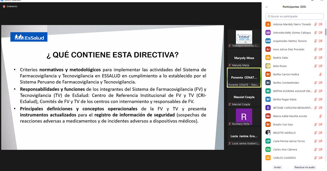Select Massiel Coayla video tile
Screen dimensions: 327x171
pyautogui.click(x=244, y=97)
